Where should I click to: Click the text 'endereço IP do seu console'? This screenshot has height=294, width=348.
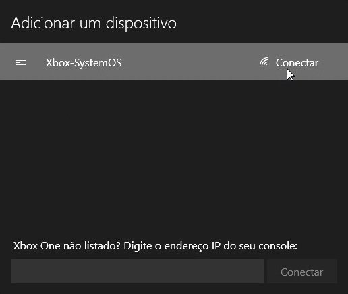coord(230,246)
